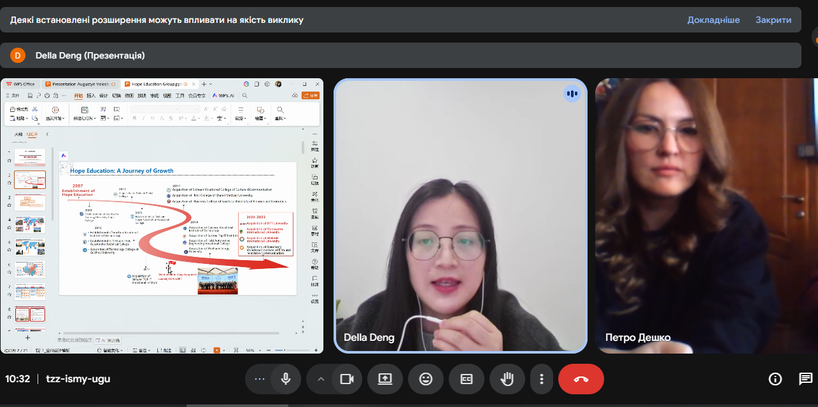This screenshot has height=407, width=818.
Task: Click the ribbon search magnifier icon
Action: coord(244,95)
